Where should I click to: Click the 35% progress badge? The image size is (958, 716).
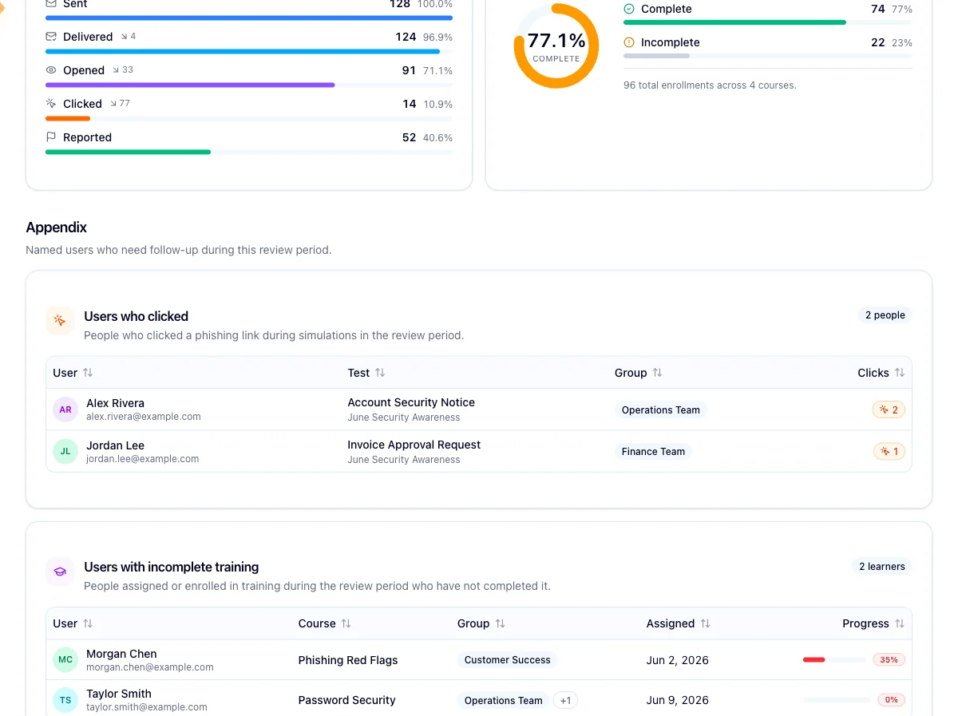point(889,660)
